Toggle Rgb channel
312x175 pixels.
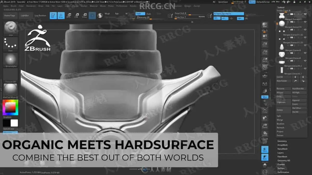(117, 13)
